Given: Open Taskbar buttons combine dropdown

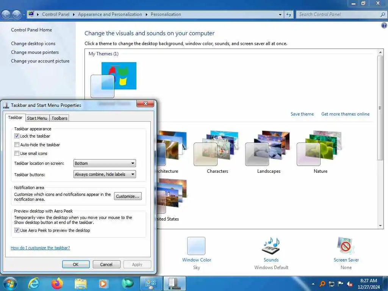Looking at the screenshot, I should pos(105,174).
